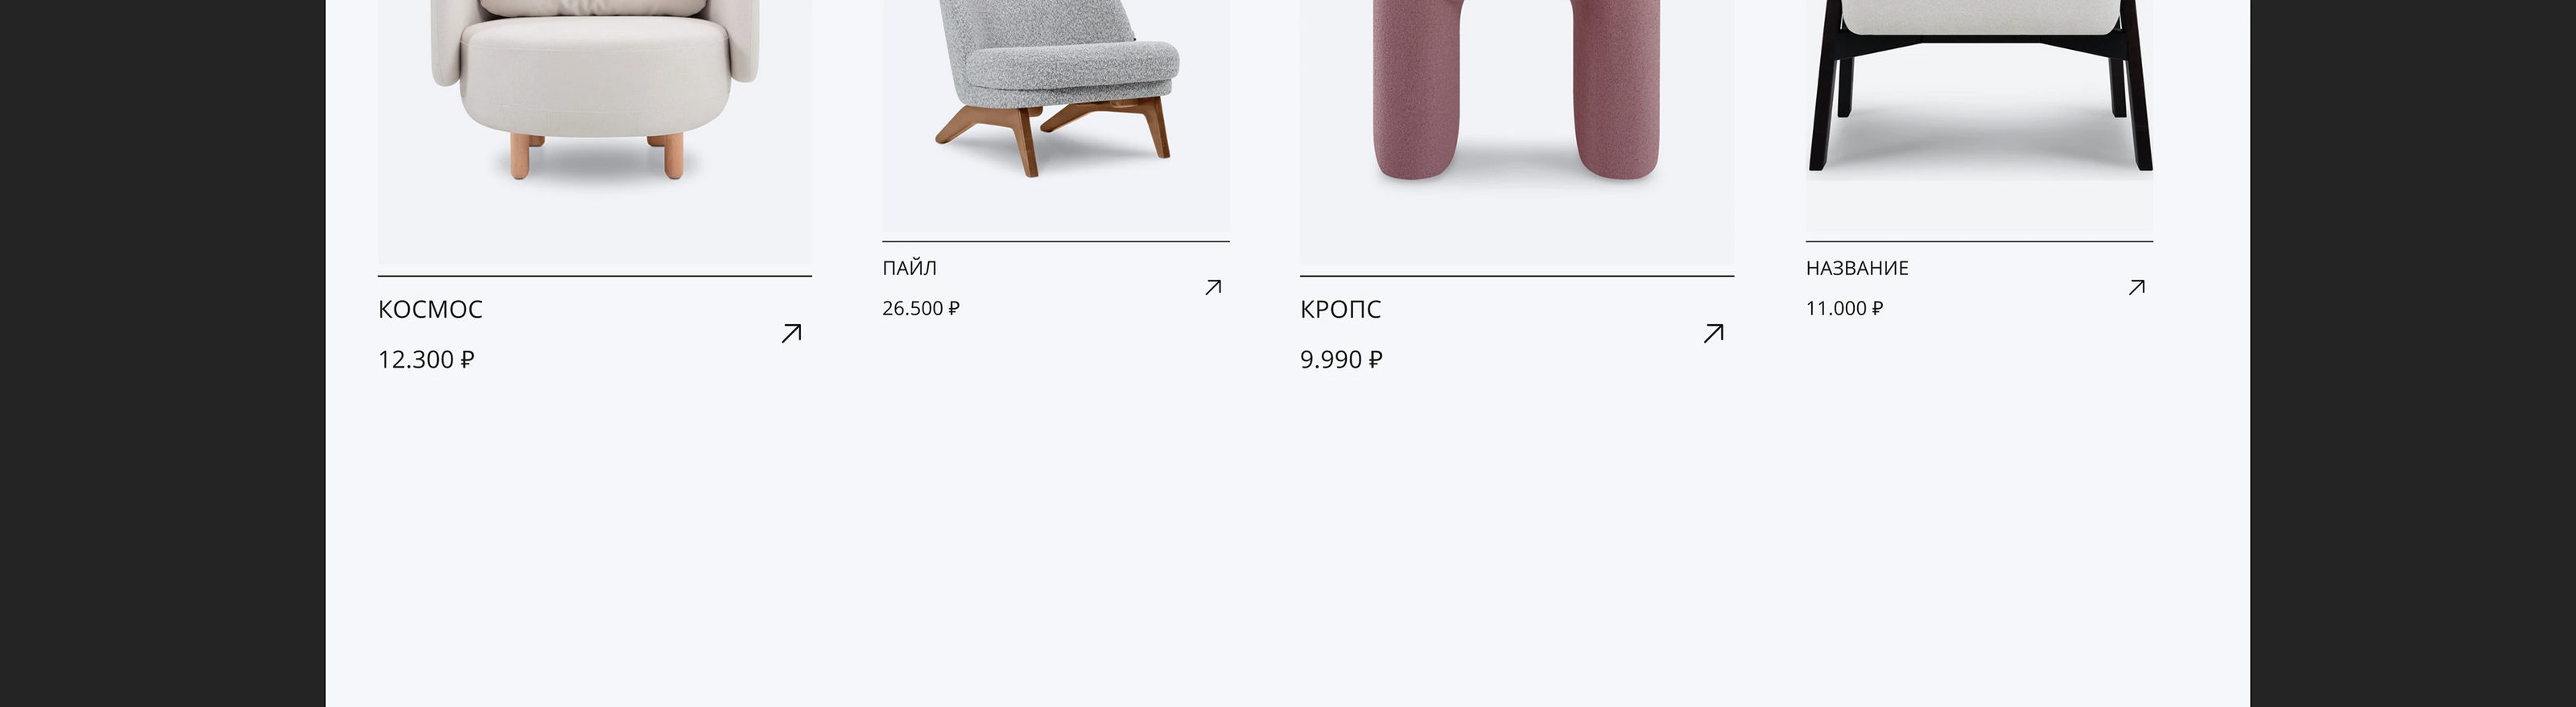The width and height of the screenshot is (2576, 707).
Task: Click the arrow icon next to ПАЙЛ
Action: (1213, 288)
